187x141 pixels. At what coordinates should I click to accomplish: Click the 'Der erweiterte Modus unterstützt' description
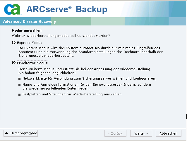coord(84,71)
